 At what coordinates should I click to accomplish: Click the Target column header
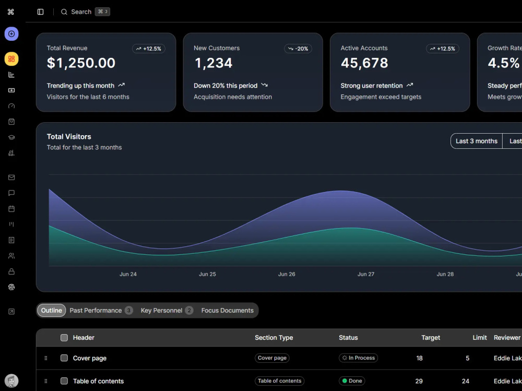[x=431, y=338]
